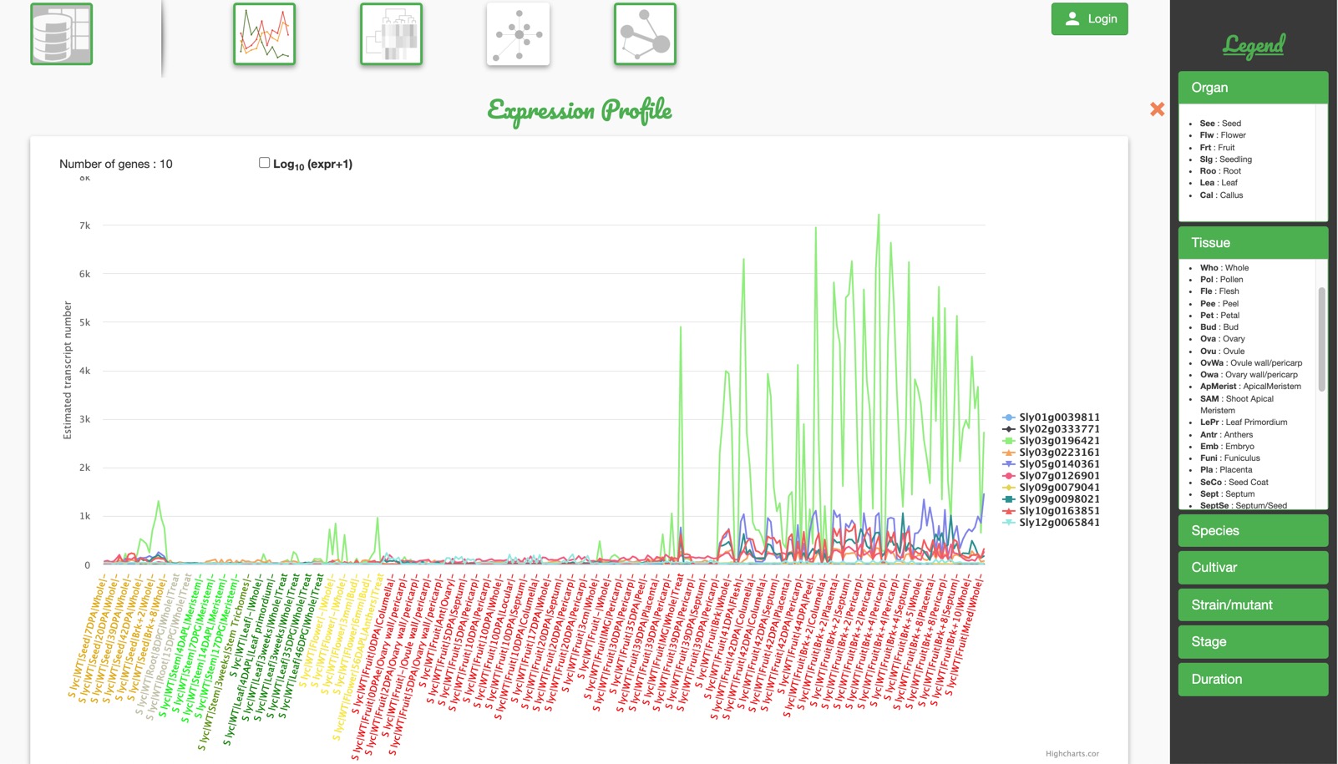Expand the Stage legend section
Screen dimensions: 1338x764
[1252, 641]
